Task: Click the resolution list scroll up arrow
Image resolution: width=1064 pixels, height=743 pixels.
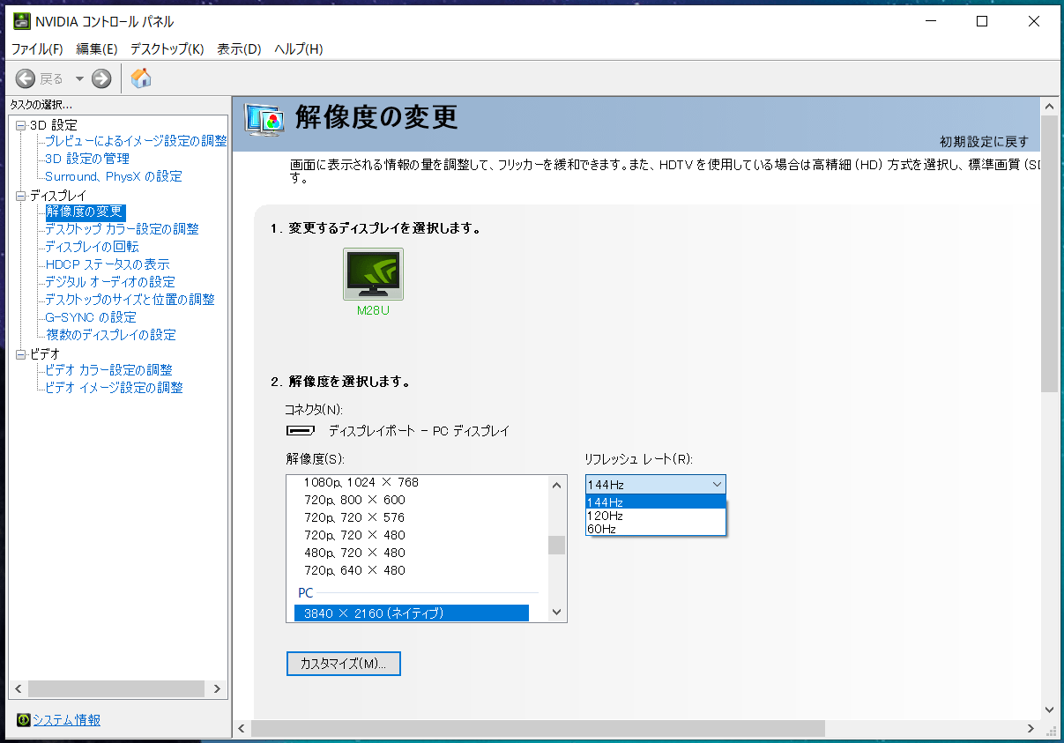Action: coord(556,485)
